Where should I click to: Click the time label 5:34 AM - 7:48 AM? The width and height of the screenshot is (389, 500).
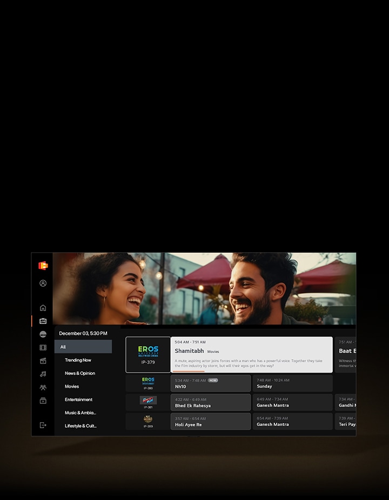coord(191,381)
